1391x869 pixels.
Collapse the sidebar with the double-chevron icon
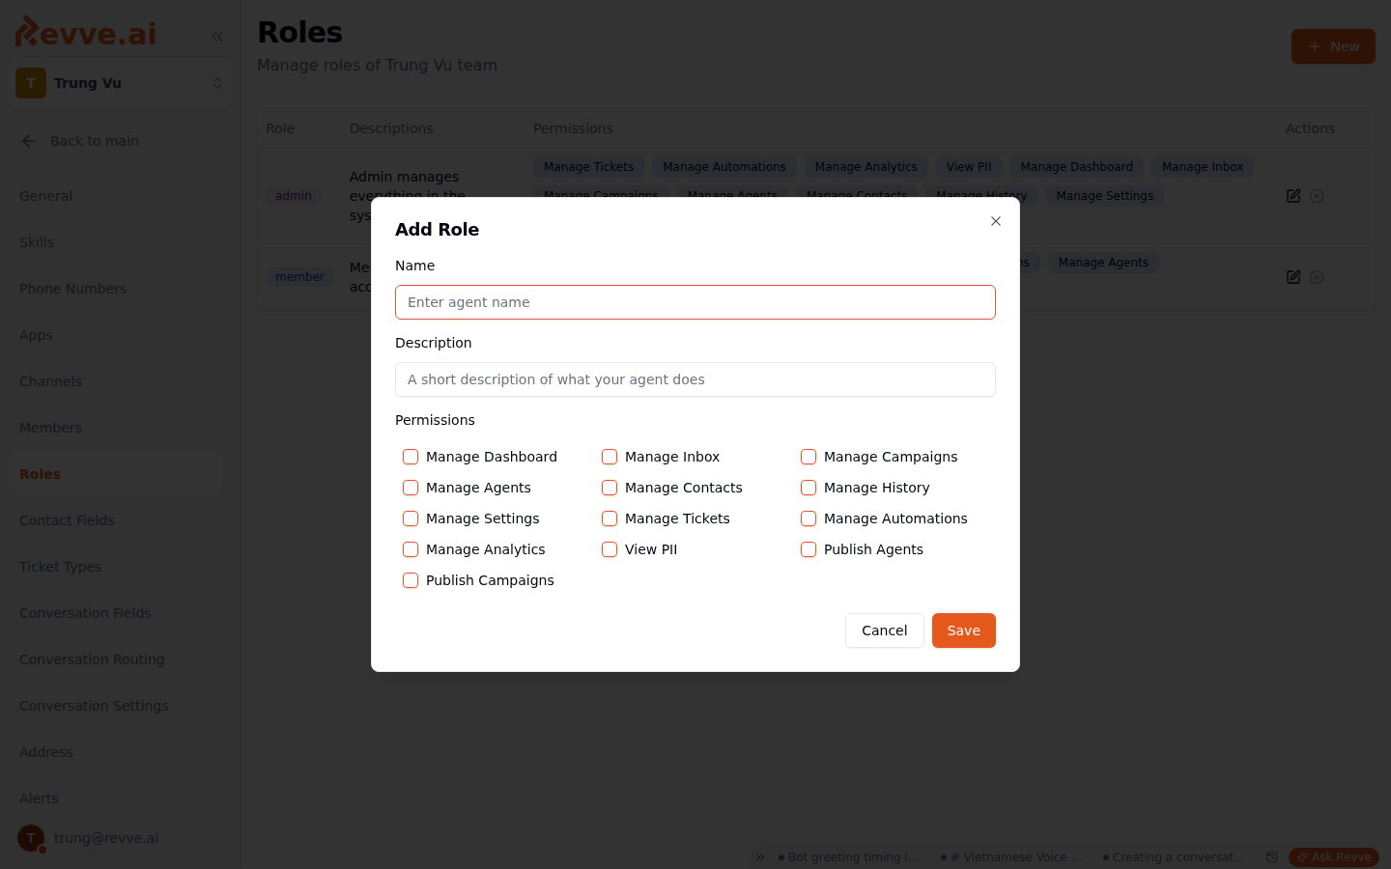point(217,37)
